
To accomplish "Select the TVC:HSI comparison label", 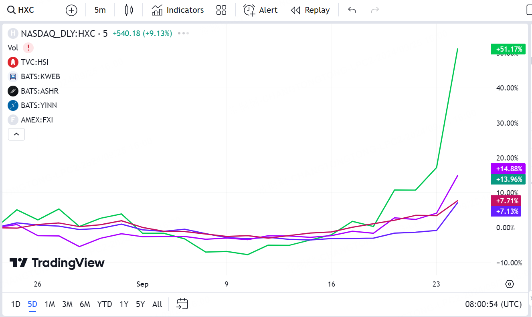I will click(x=34, y=62).
